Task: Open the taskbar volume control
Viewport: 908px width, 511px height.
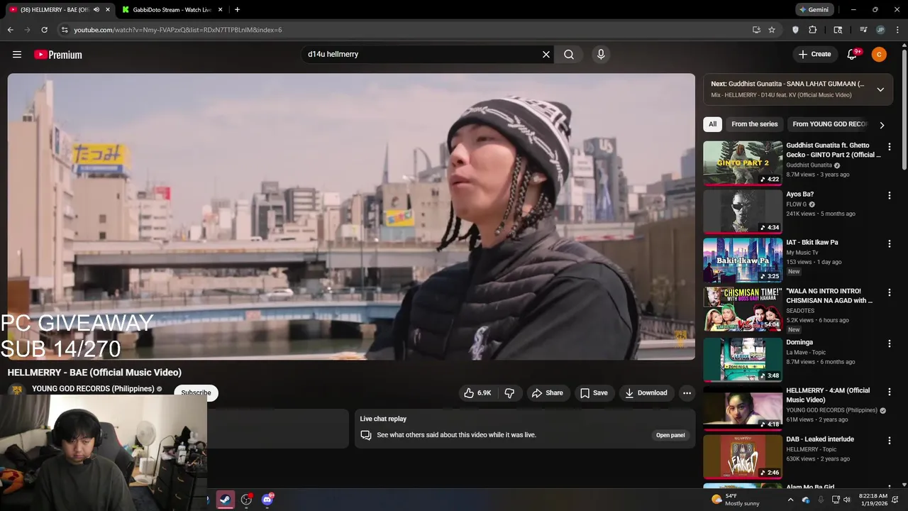Action: tap(846, 500)
